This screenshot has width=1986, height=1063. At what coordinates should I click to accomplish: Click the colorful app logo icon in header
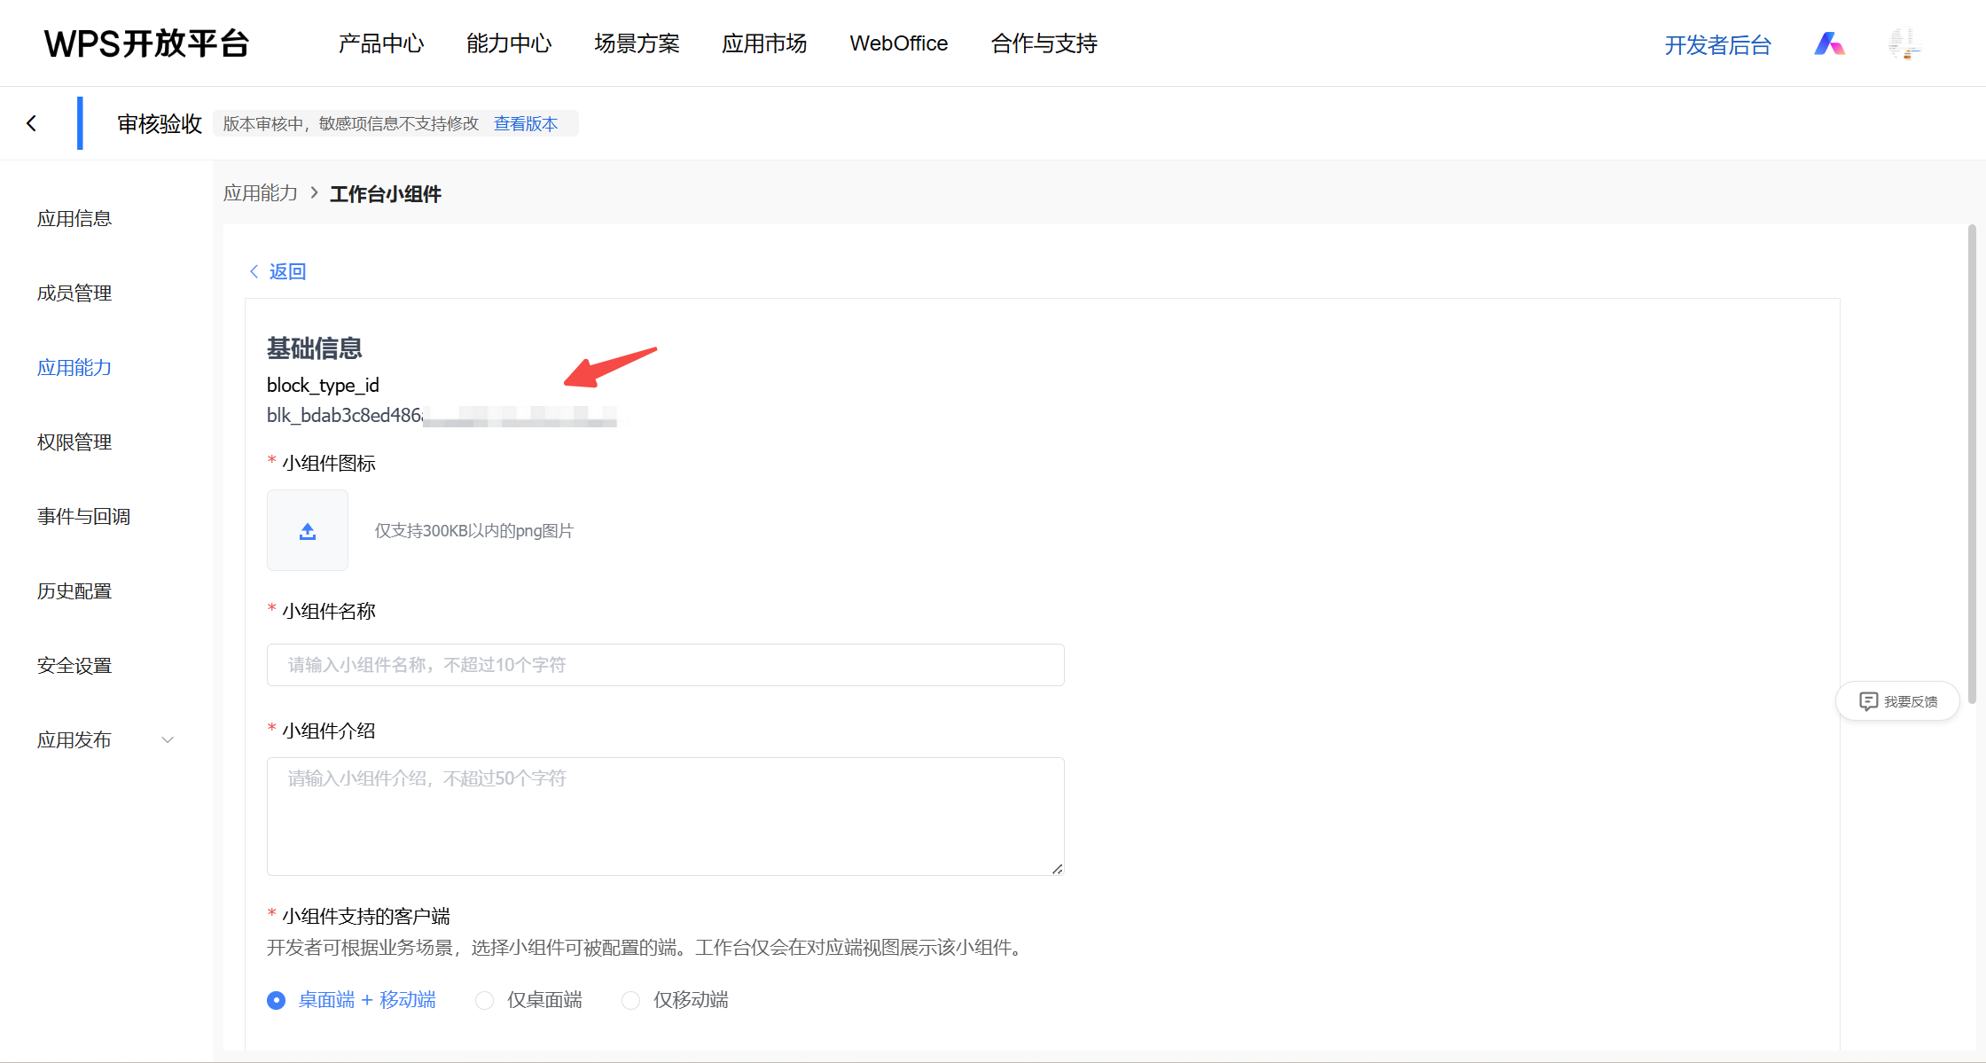coord(1828,43)
